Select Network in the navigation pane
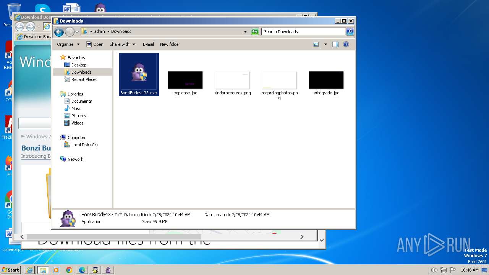Screen dimensions: 489x275 pyautogui.click(x=75, y=159)
